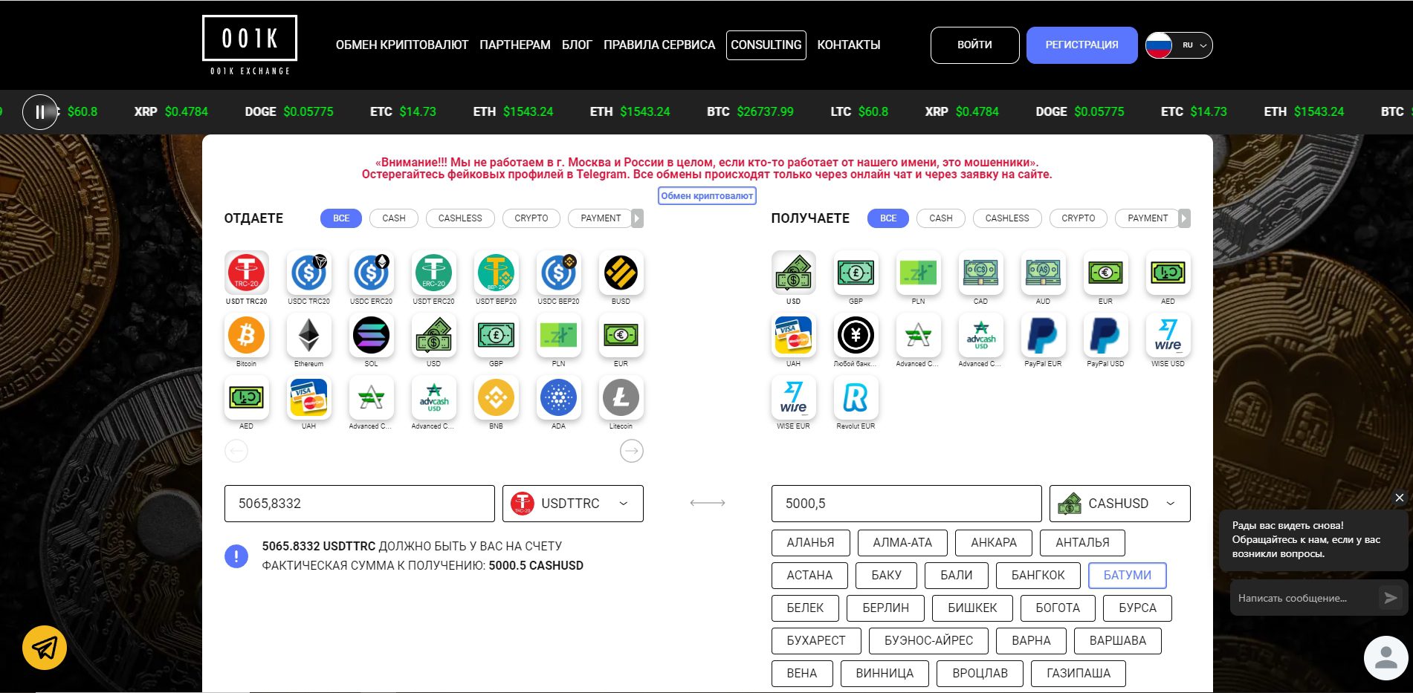The width and height of the screenshot is (1413, 693).
Task: Open the БЛОГ page
Action: pos(577,45)
